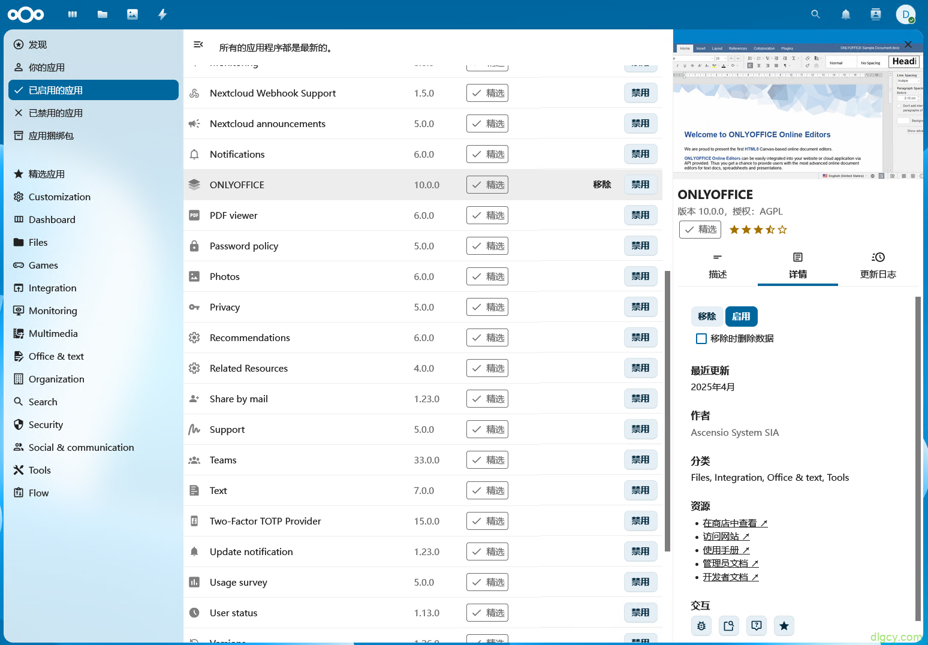
Task: Open the 访问网站 link
Action: click(x=726, y=537)
